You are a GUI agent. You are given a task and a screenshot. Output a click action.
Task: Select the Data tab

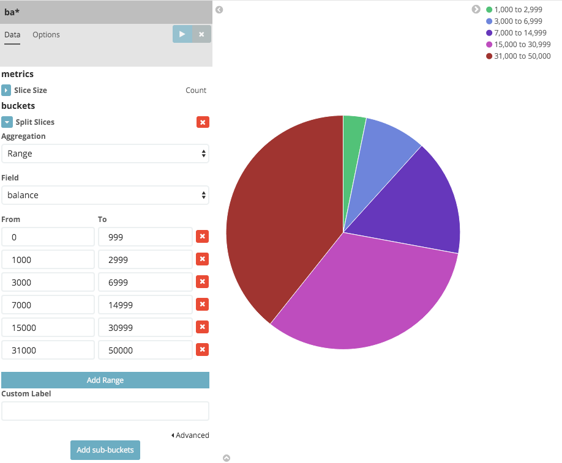coord(12,35)
